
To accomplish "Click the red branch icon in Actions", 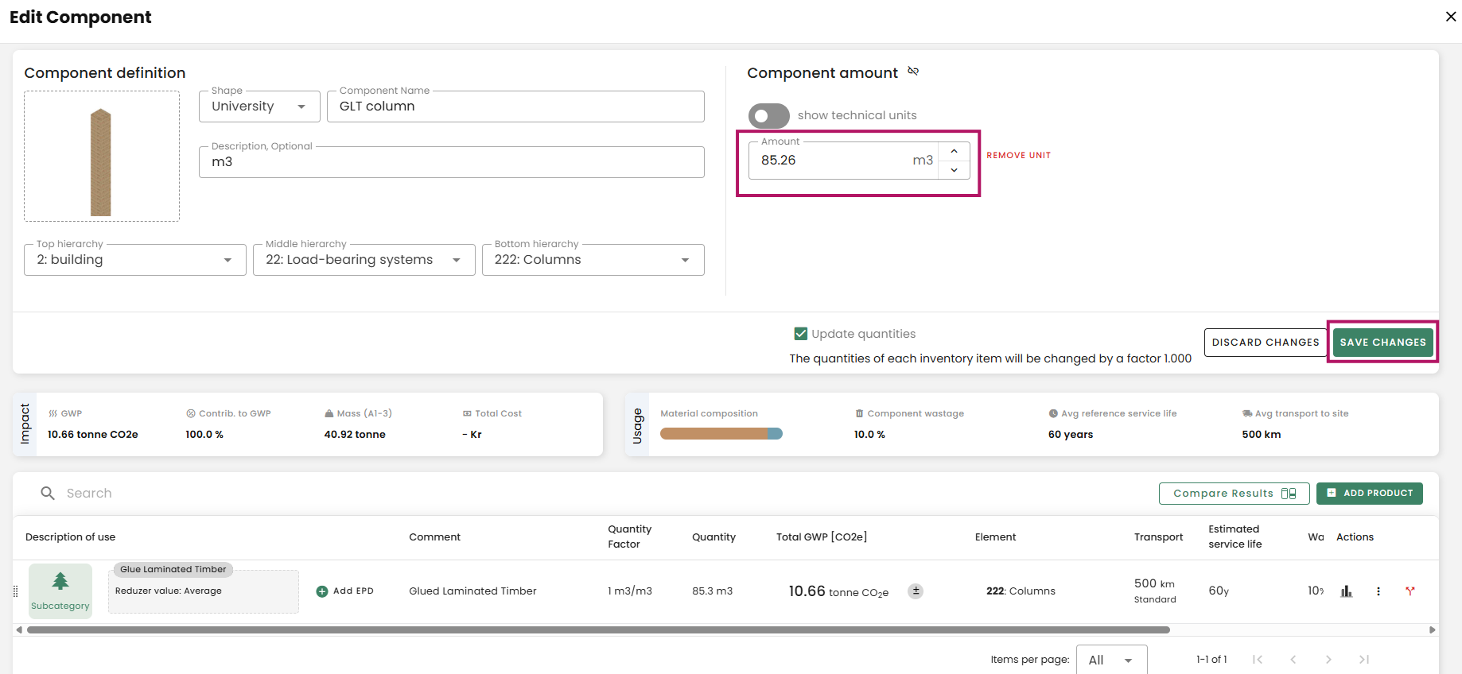I will pyautogui.click(x=1410, y=591).
